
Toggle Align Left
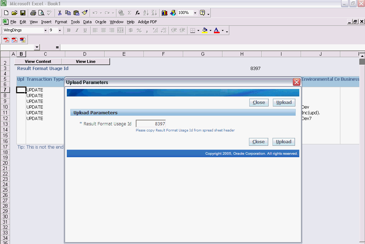(95, 30)
